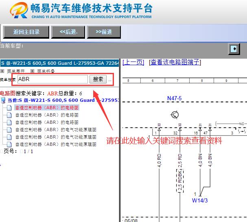Click the 4,0 RD wire label

[159, 160]
